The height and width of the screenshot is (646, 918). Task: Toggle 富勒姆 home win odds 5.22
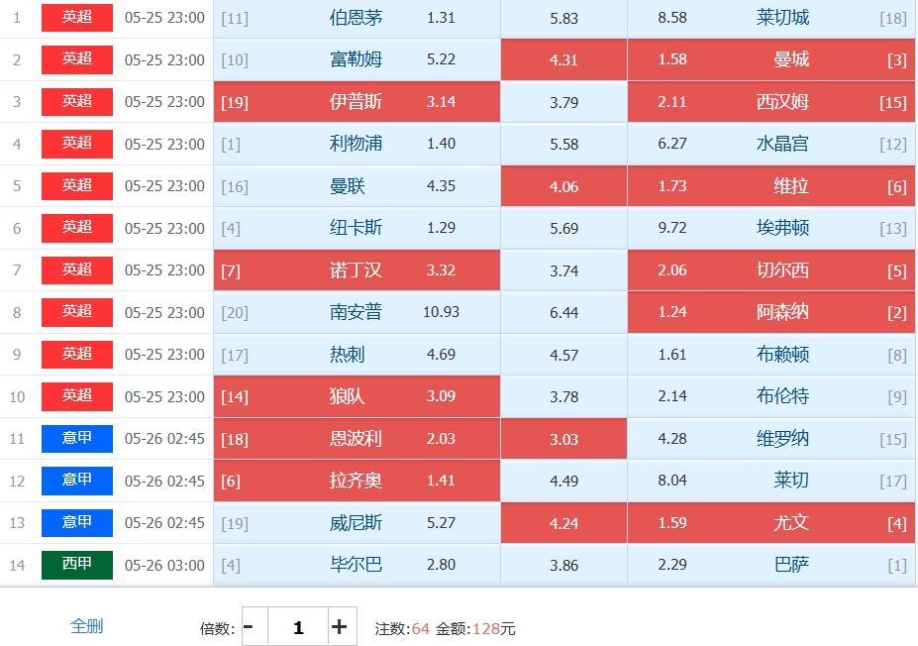point(357,59)
